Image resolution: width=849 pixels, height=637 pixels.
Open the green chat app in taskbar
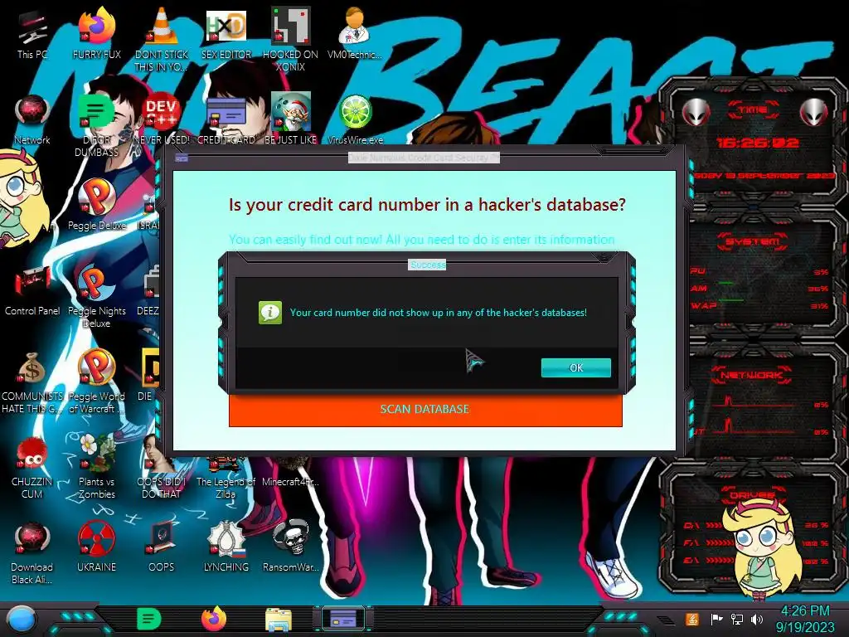[x=149, y=619]
